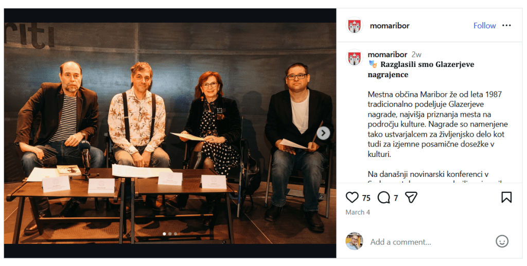Viewport: 527px width, 266px height.
Task: Share the post with the paper plane icon
Action: pyautogui.click(x=411, y=198)
